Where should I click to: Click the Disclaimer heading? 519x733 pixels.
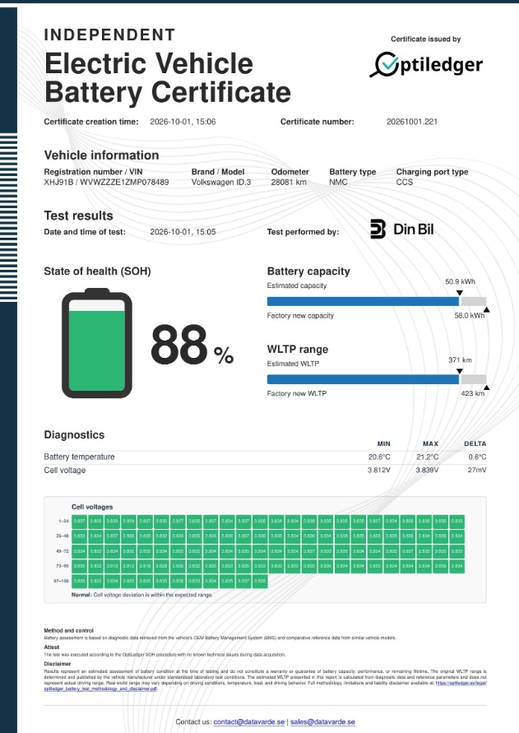coord(58,663)
